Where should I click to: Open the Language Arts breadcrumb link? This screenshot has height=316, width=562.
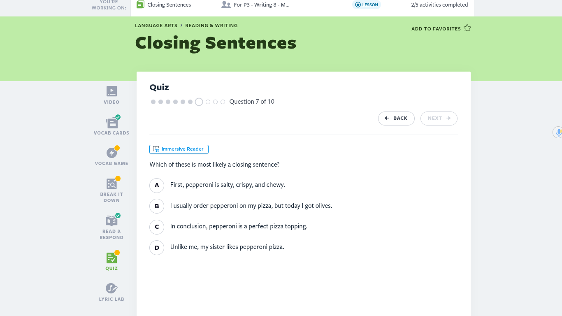156,26
